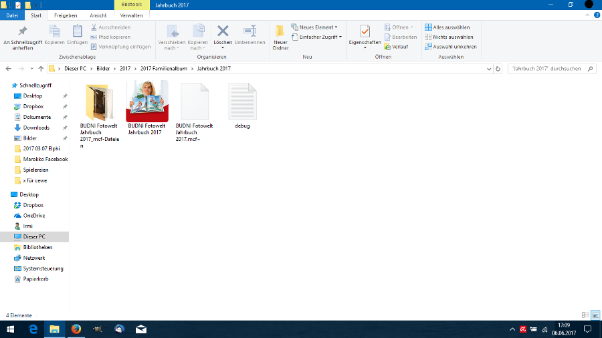The height and width of the screenshot is (338, 602).
Task: Launch Firefox from the taskbar
Action: (76, 329)
